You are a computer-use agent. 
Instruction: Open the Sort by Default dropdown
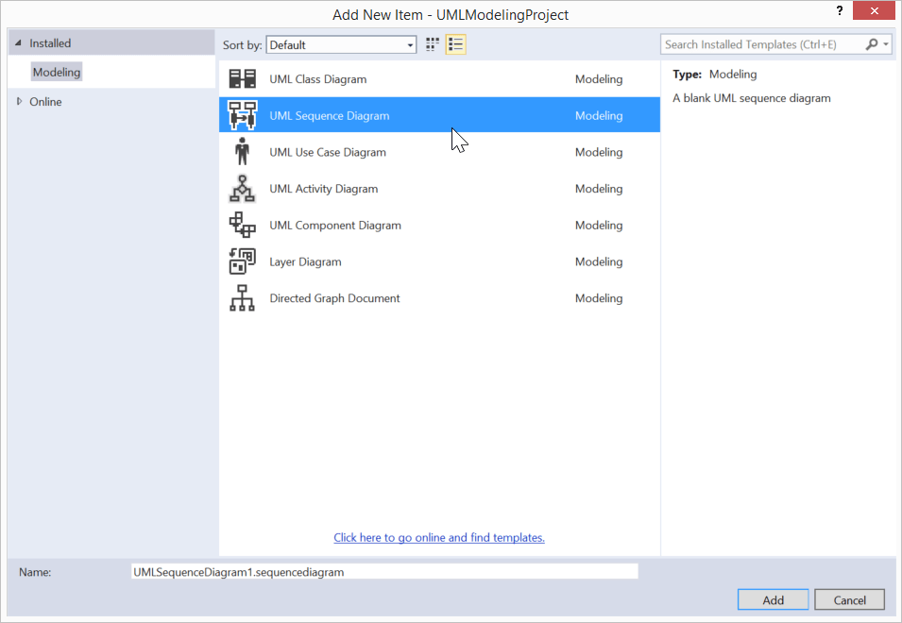[x=341, y=44]
